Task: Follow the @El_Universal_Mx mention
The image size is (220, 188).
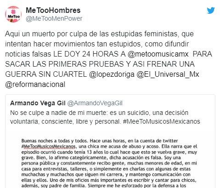Action: click(x=168, y=74)
